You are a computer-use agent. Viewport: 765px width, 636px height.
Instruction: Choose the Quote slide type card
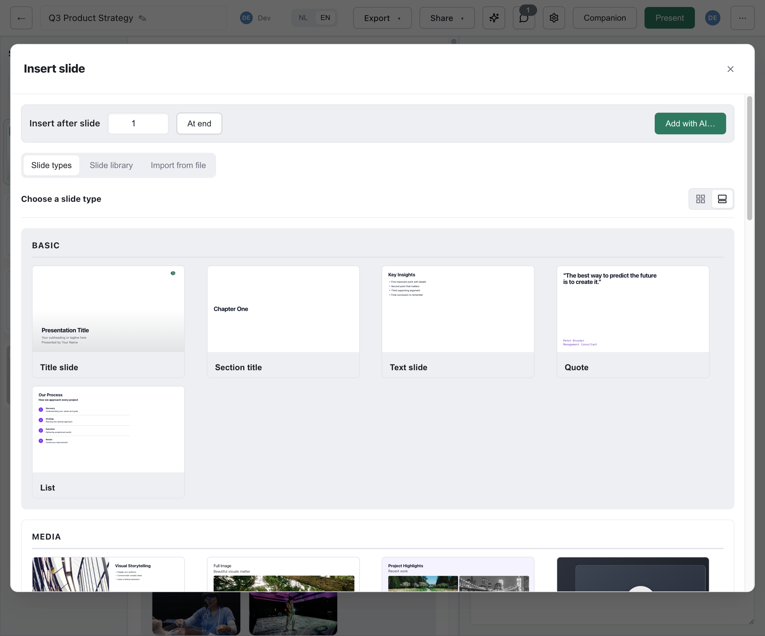633,322
